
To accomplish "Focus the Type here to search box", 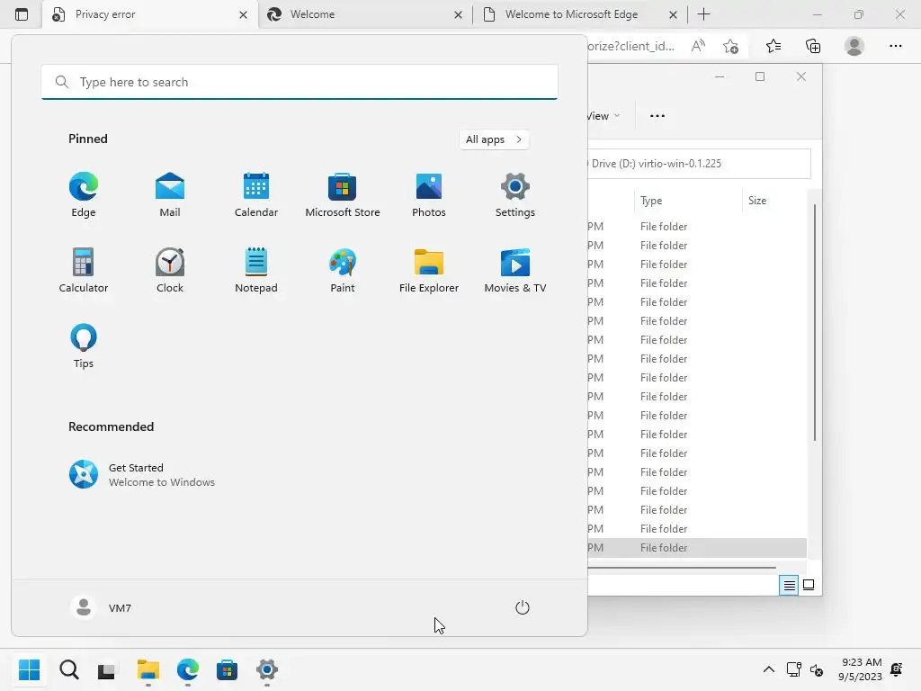I will pyautogui.click(x=300, y=82).
